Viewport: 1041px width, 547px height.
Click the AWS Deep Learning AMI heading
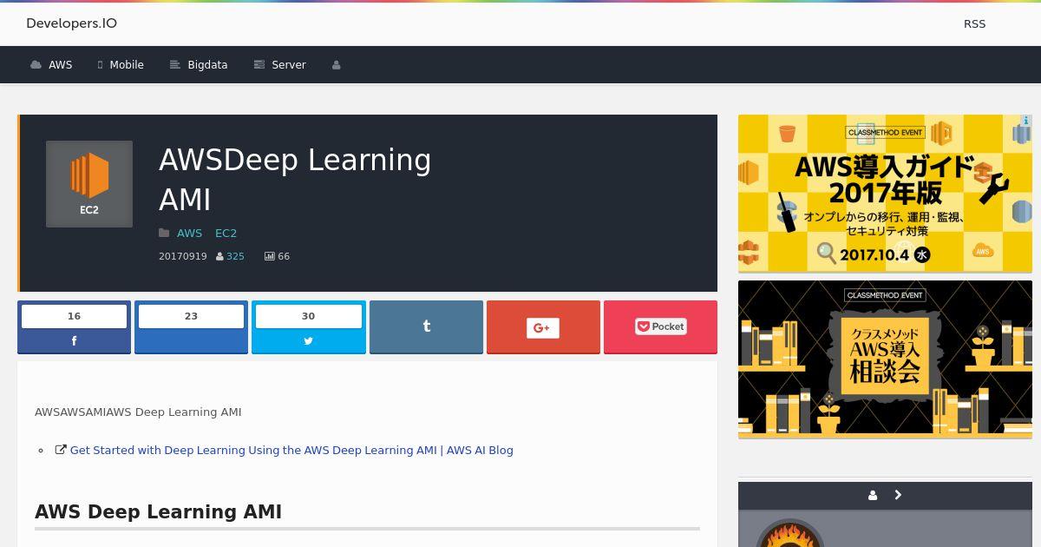[158, 511]
